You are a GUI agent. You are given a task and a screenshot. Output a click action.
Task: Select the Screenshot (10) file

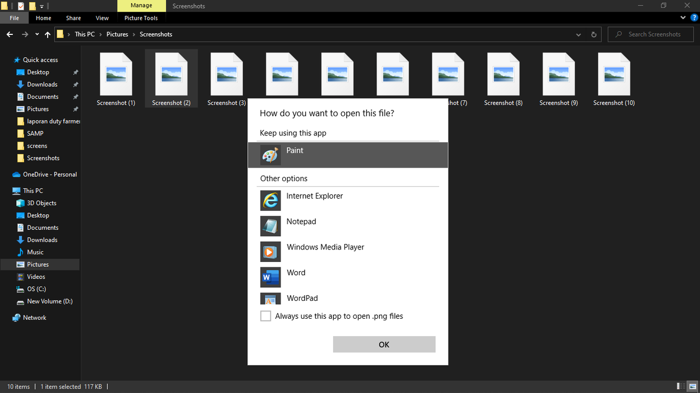pyautogui.click(x=614, y=79)
